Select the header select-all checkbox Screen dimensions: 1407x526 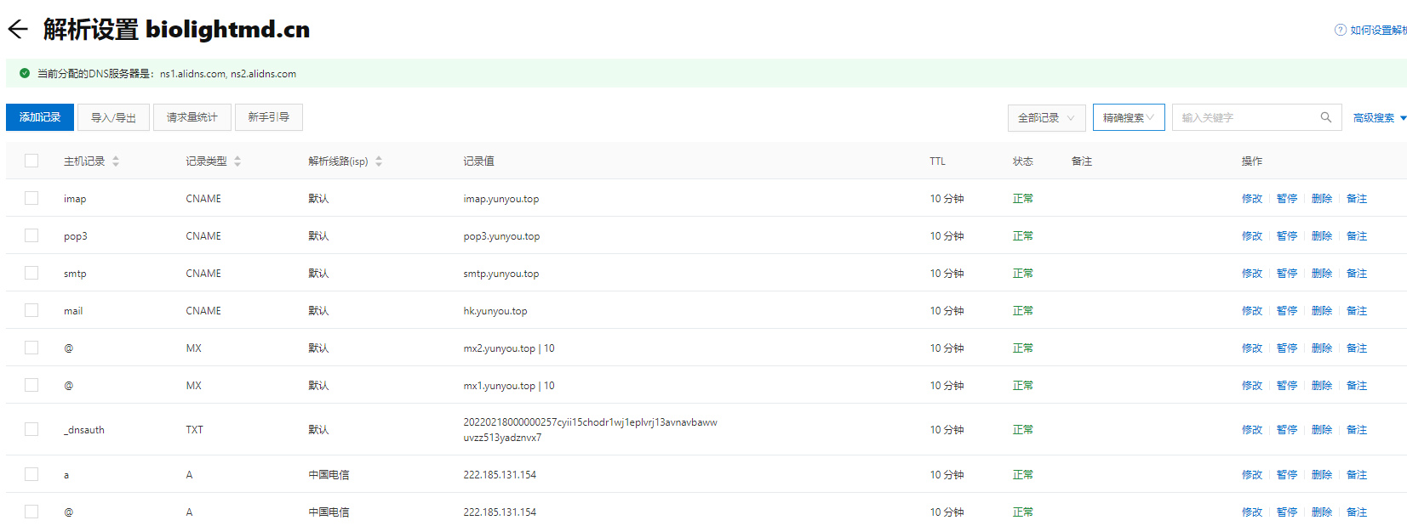click(31, 161)
